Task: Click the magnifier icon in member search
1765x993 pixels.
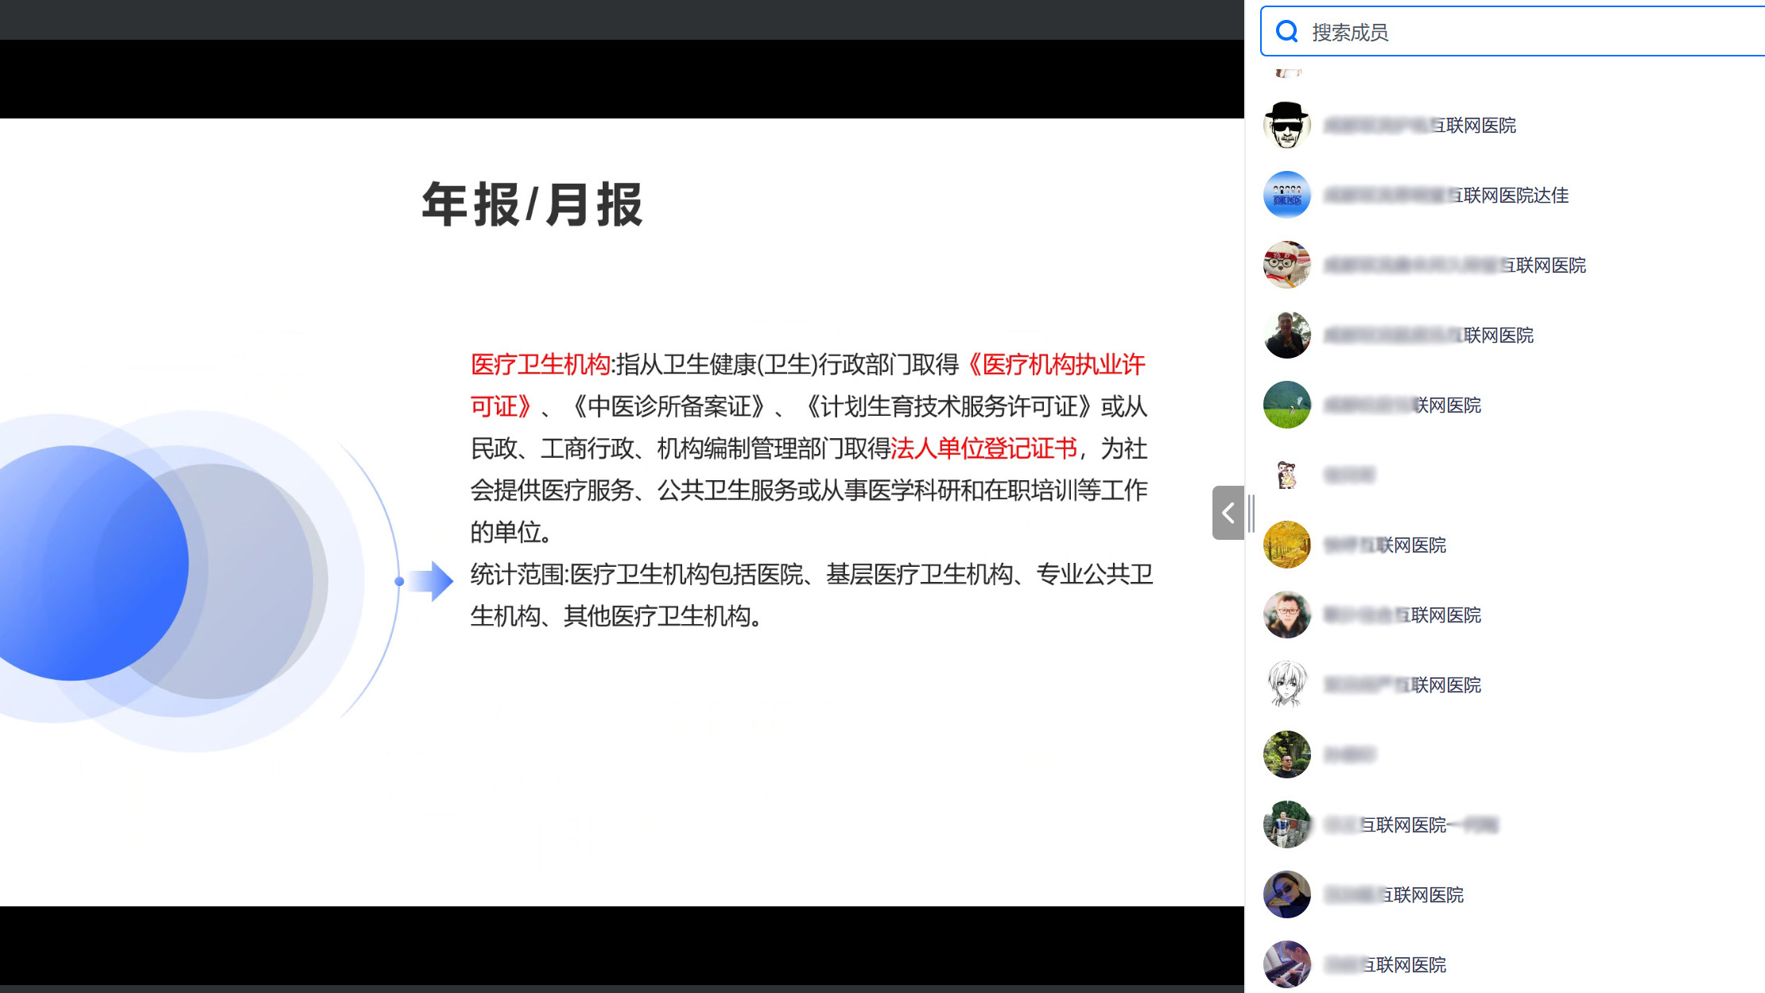Action: (x=1287, y=32)
